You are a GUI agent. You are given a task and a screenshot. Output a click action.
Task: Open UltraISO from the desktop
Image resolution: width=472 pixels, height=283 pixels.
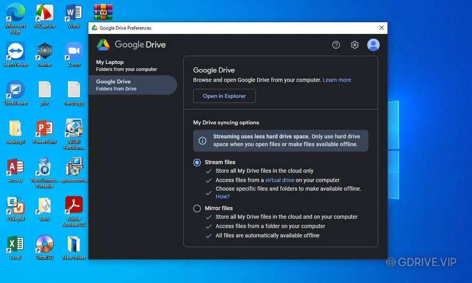pos(44,244)
